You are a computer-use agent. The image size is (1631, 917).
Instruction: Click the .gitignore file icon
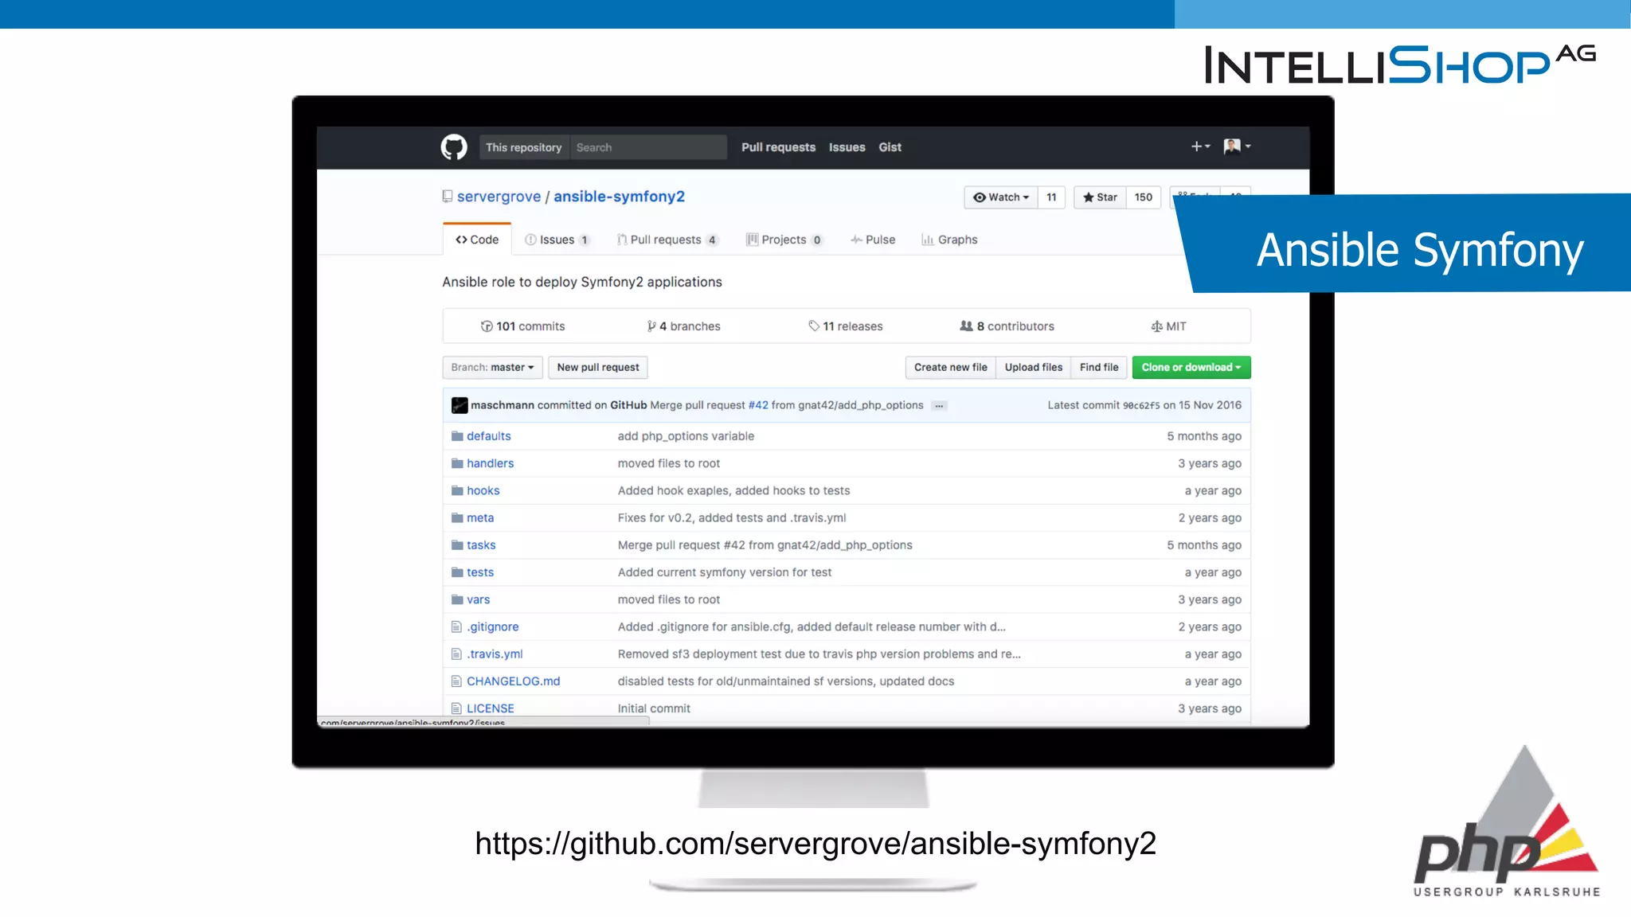coord(456,626)
